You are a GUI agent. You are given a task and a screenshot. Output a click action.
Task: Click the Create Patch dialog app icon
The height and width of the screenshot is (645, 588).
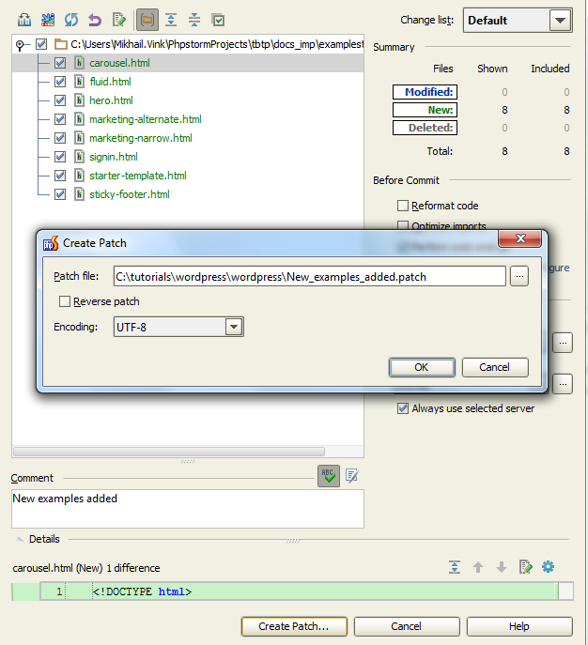[51, 243]
